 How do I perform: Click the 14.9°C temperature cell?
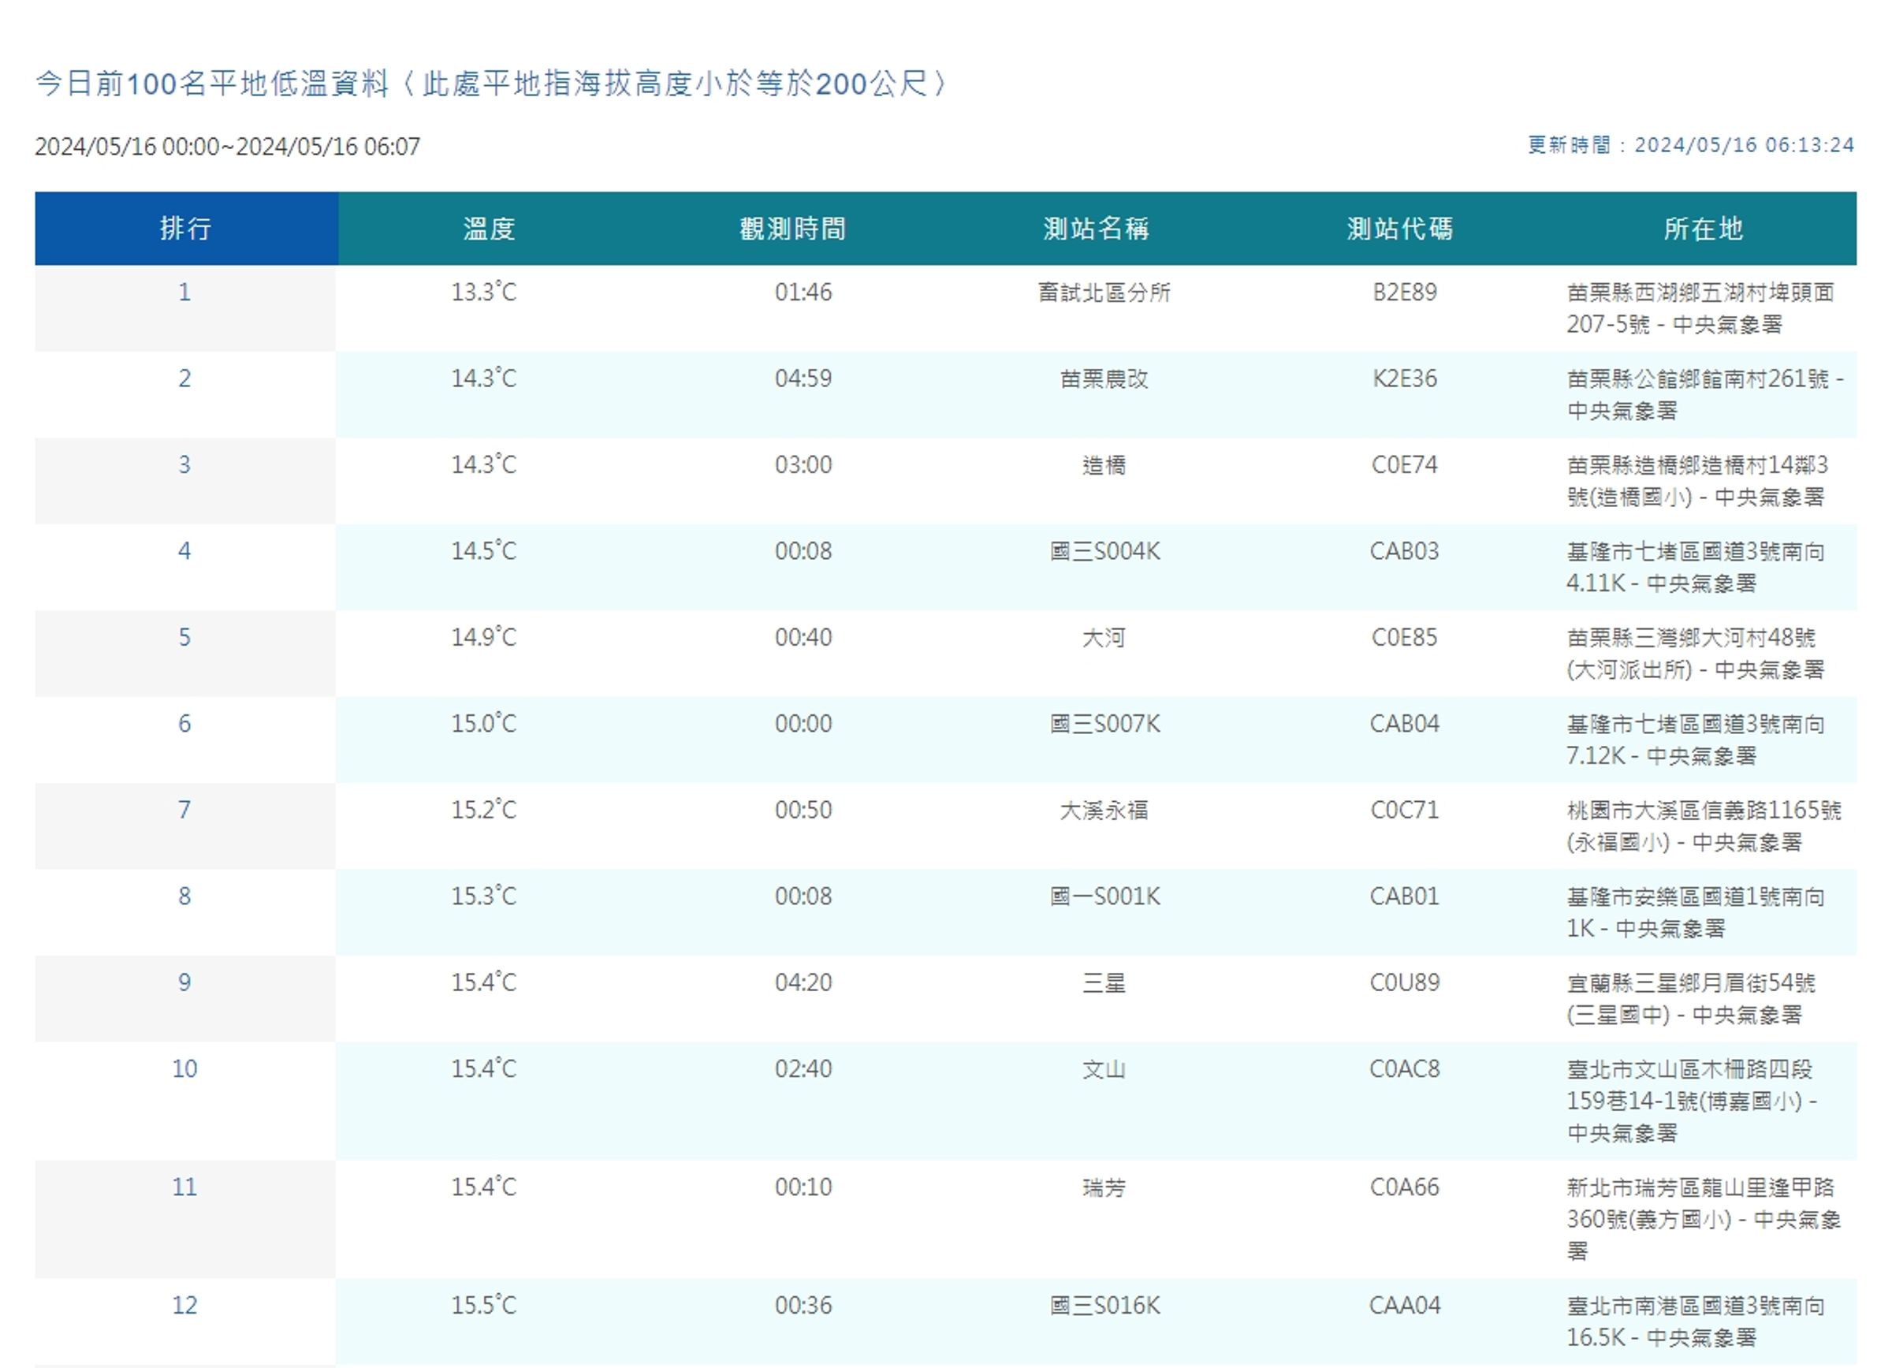pos(484,638)
